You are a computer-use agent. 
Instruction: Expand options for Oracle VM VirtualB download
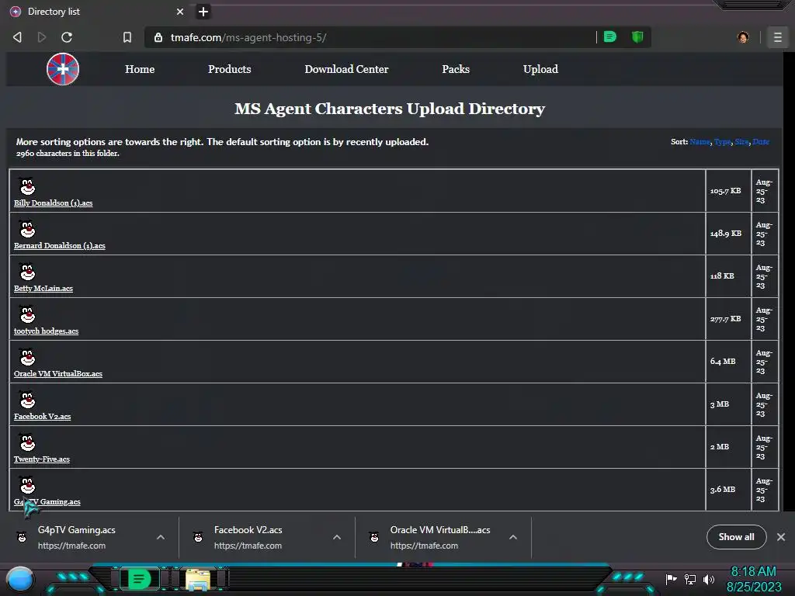coord(512,537)
